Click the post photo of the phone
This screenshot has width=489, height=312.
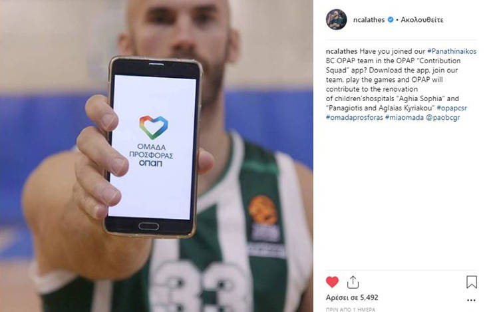156,156
